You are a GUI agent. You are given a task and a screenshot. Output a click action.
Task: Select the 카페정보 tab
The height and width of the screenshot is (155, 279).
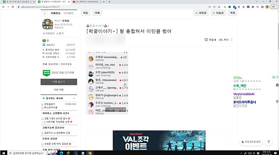[55, 13]
